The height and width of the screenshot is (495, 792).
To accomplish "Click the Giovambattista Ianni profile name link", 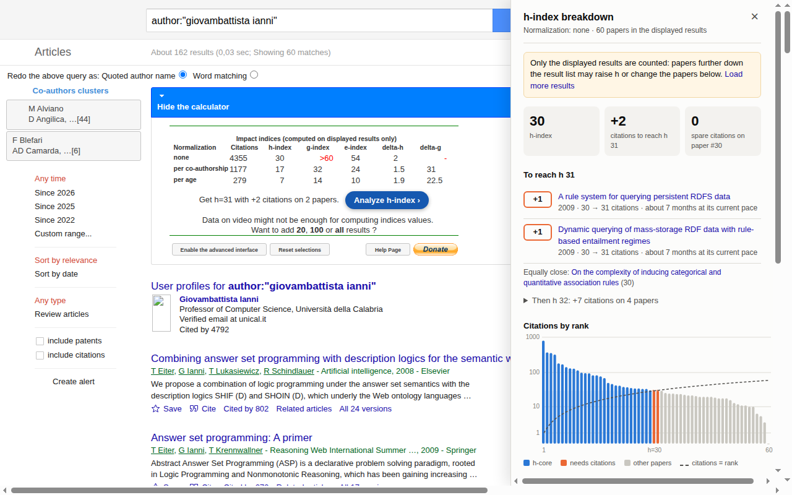I will pos(219,299).
